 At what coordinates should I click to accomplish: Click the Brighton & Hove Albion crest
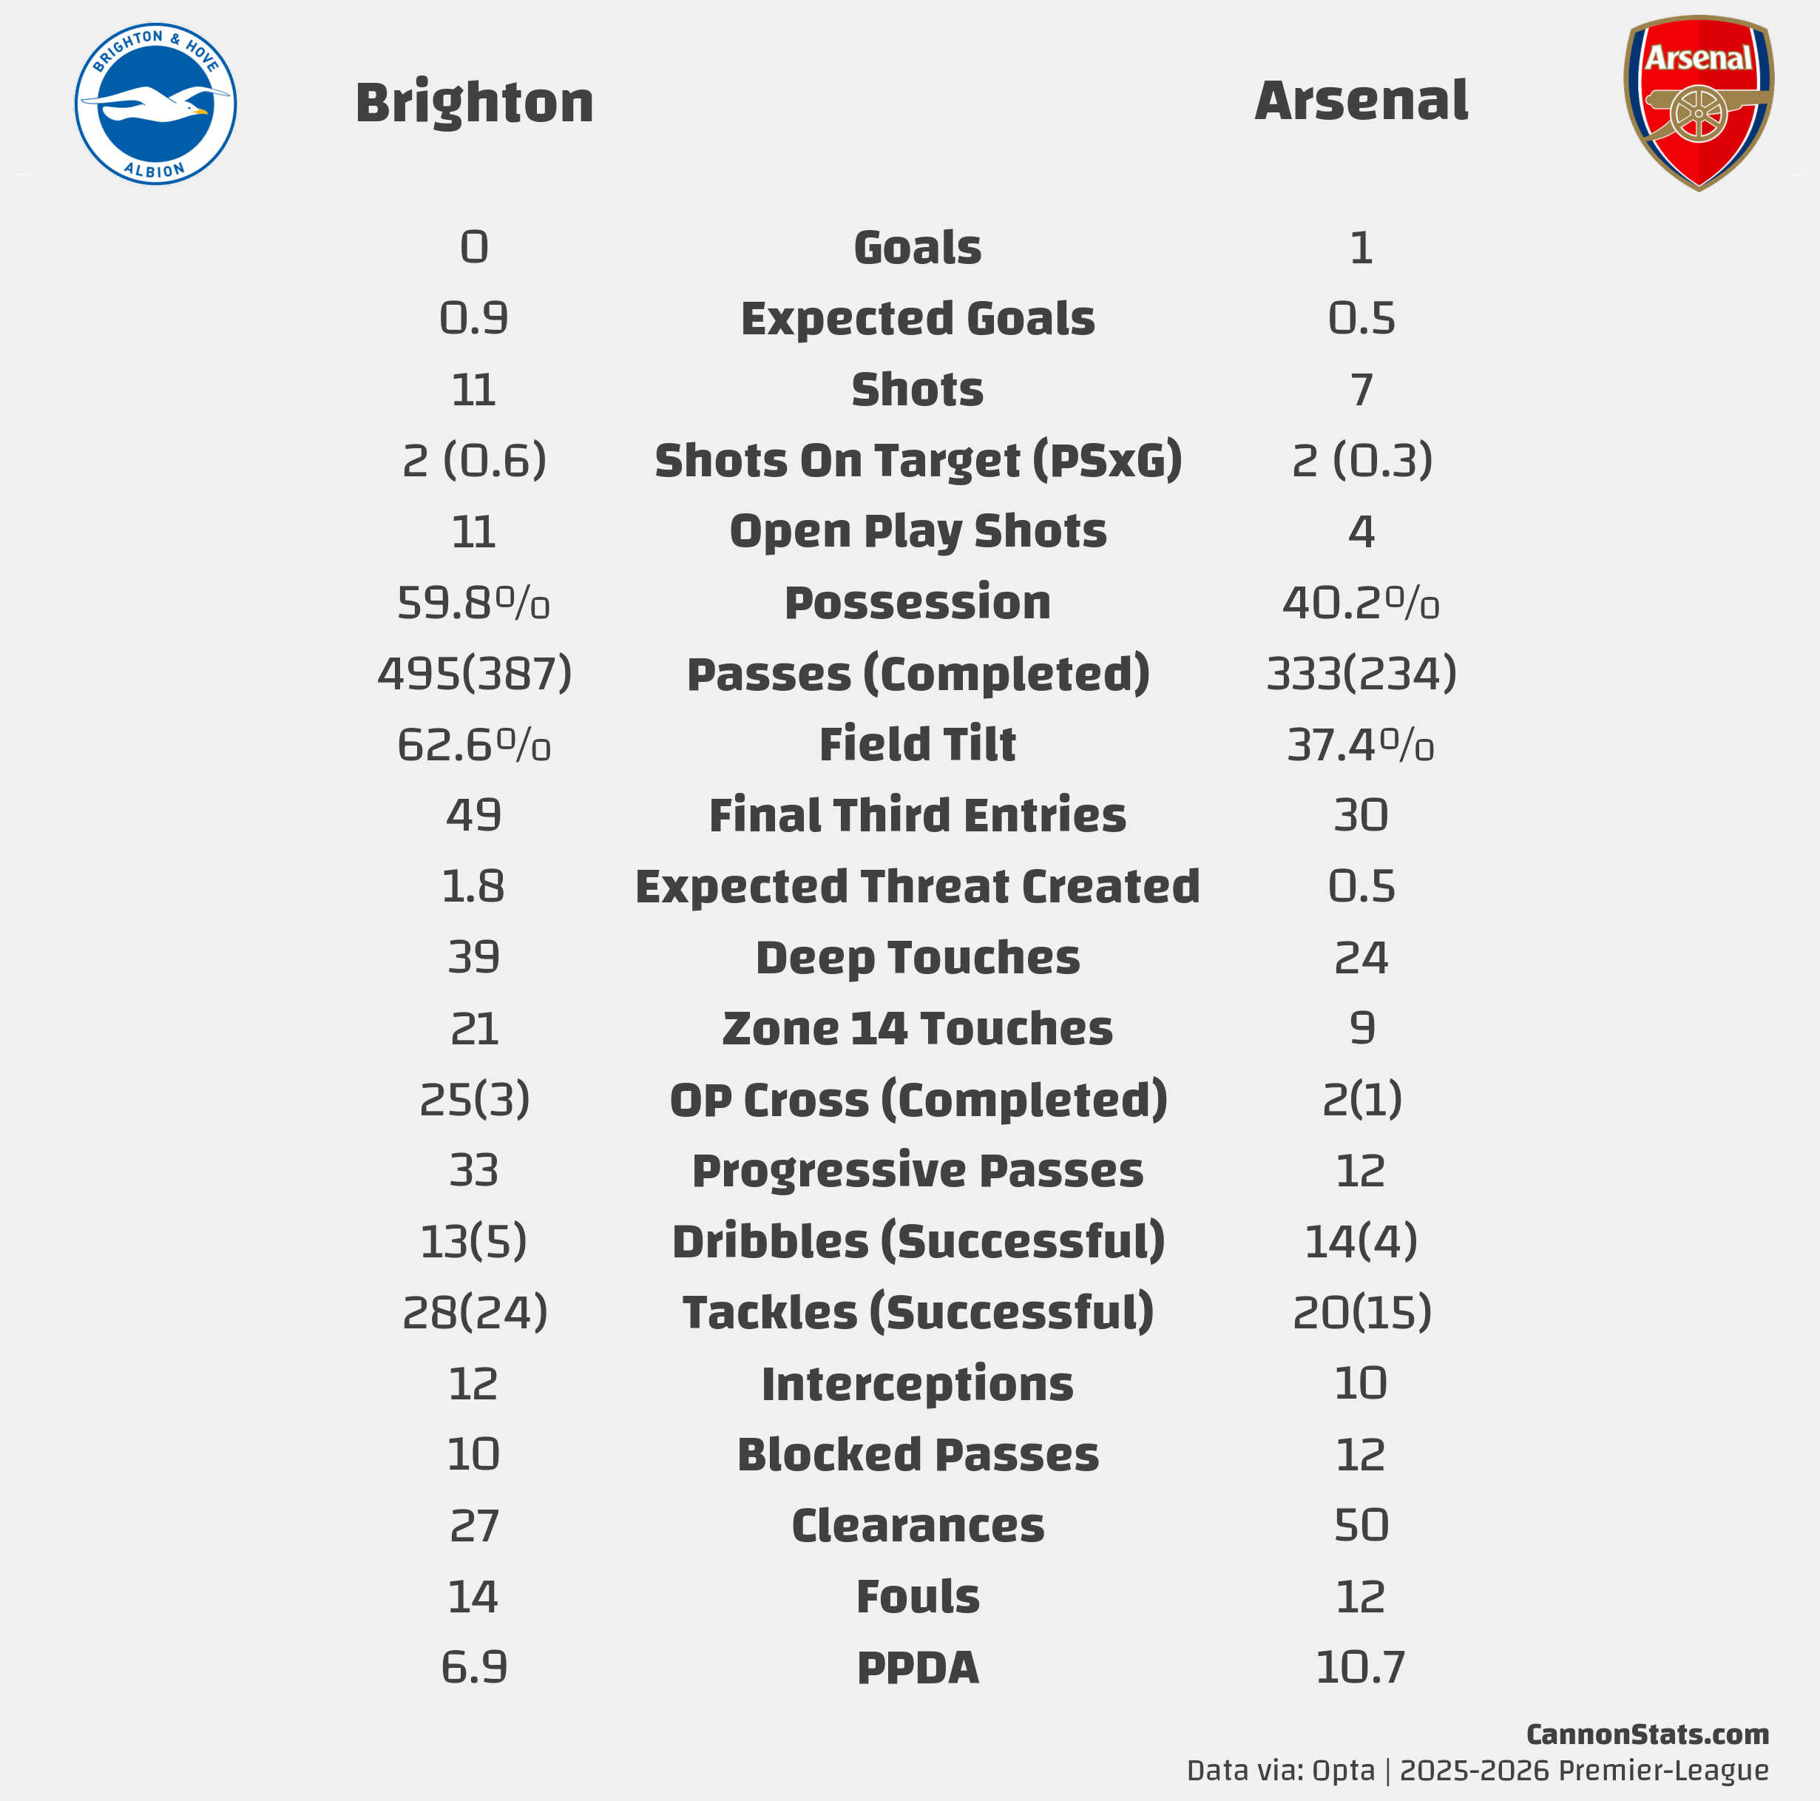click(x=155, y=104)
